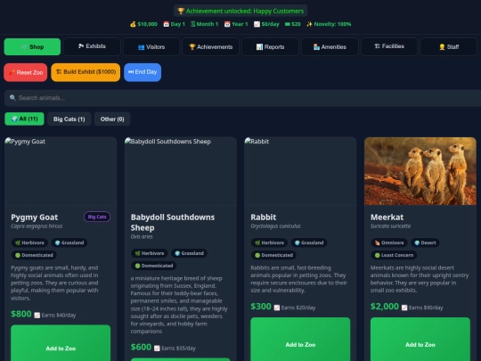The height and width of the screenshot is (361, 481).
Task: Click the money bag icon beside $10,000
Action: [133, 24]
